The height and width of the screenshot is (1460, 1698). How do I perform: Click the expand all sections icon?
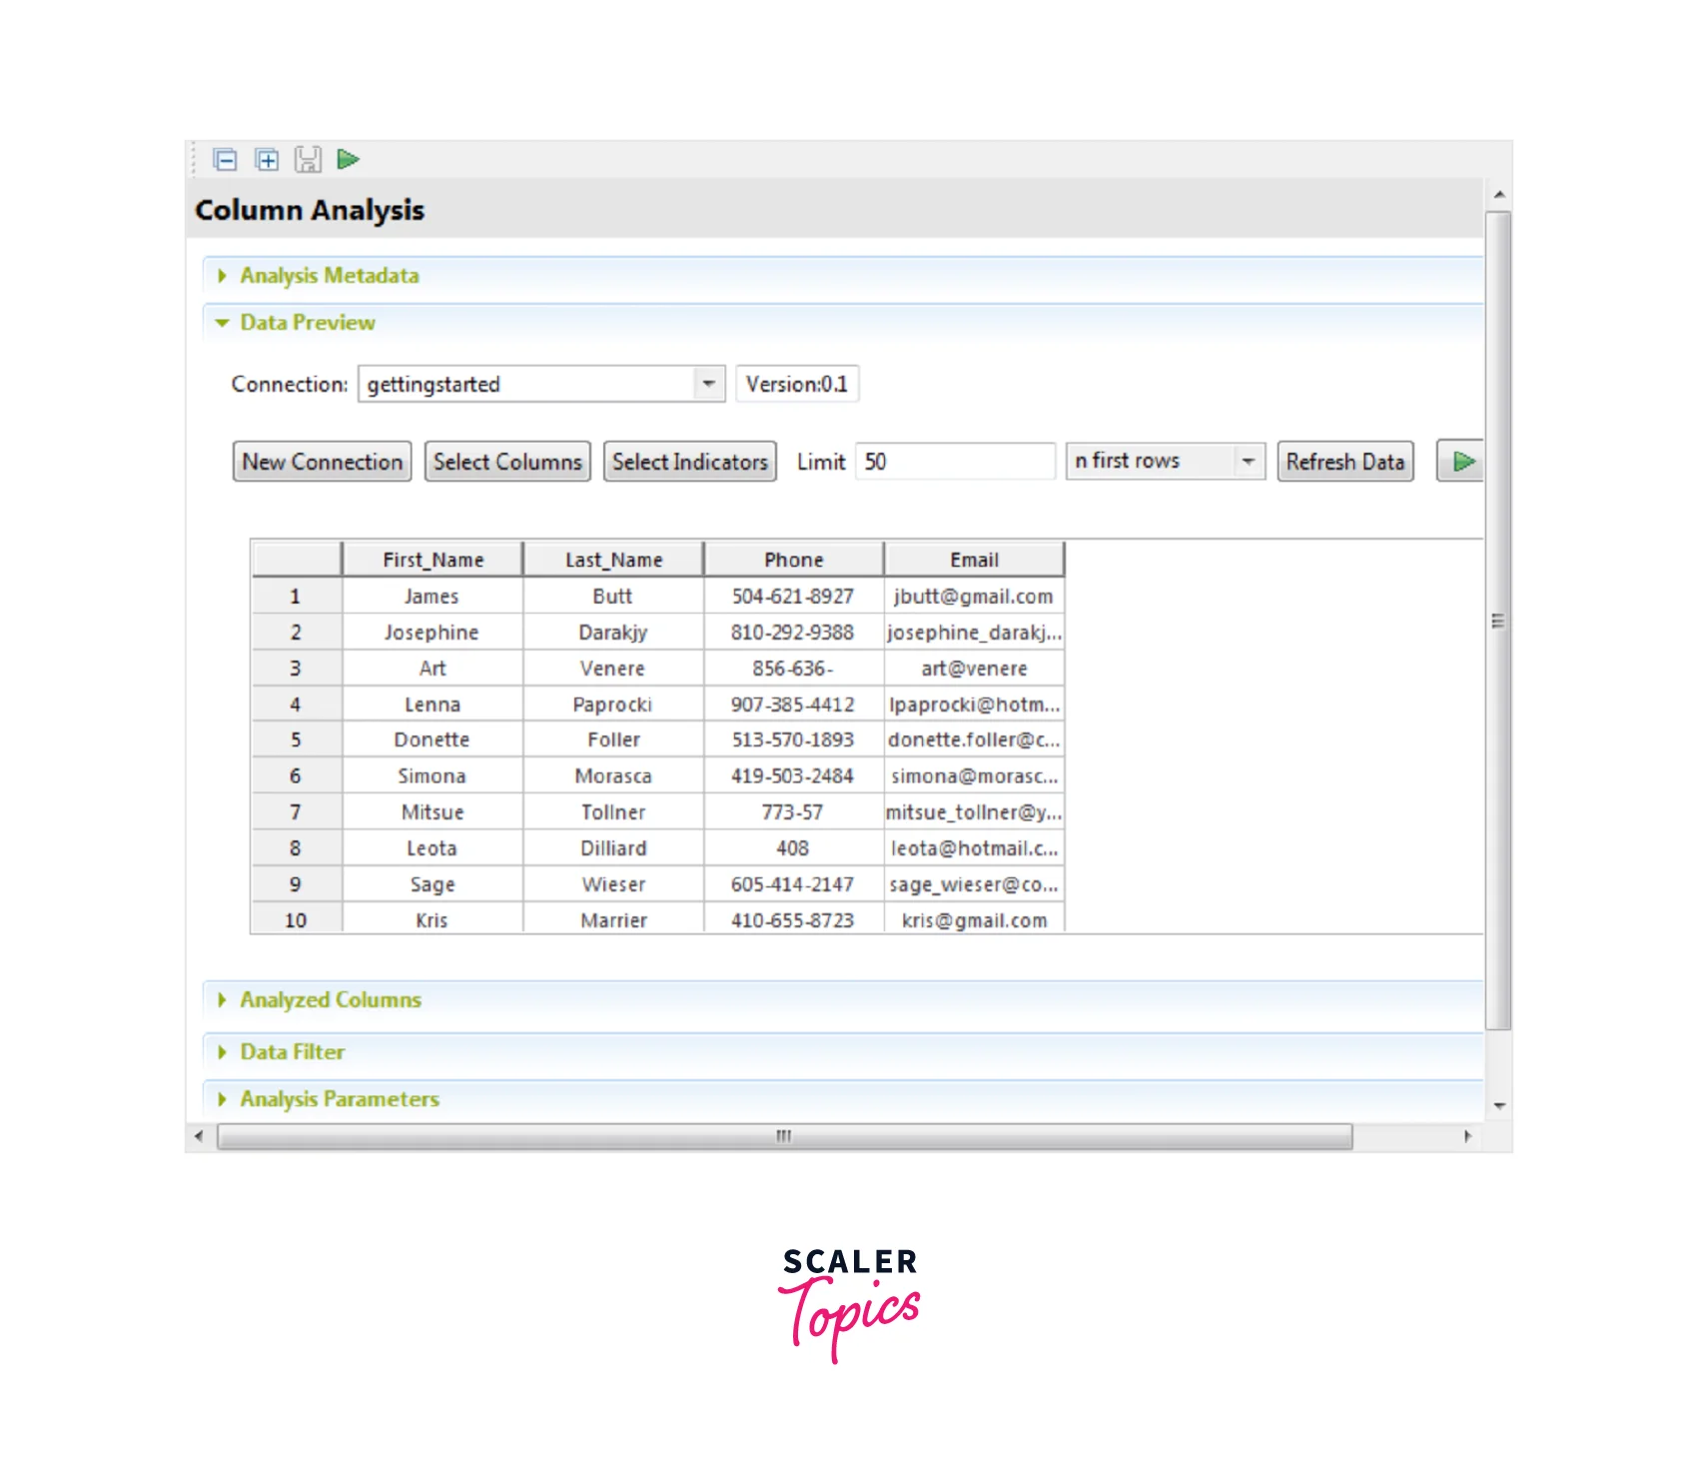[267, 160]
